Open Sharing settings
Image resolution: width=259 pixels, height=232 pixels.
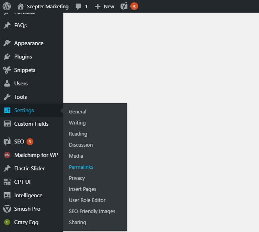point(78,222)
